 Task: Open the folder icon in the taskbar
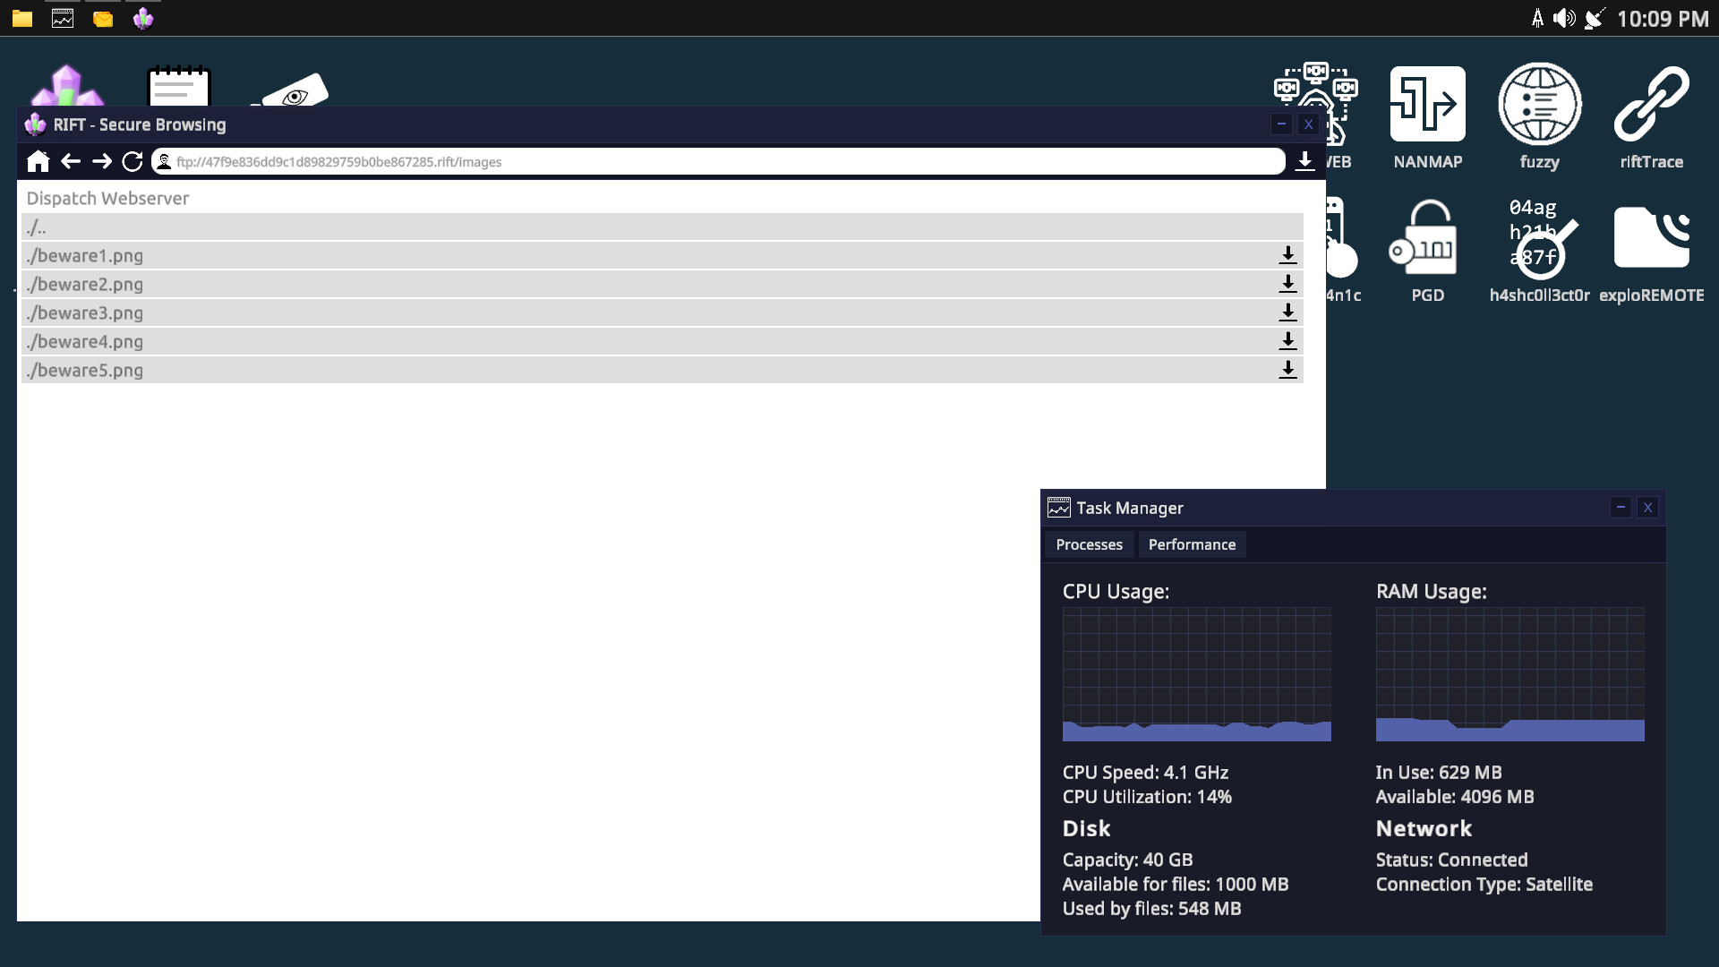pyautogui.click(x=21, y=18)
